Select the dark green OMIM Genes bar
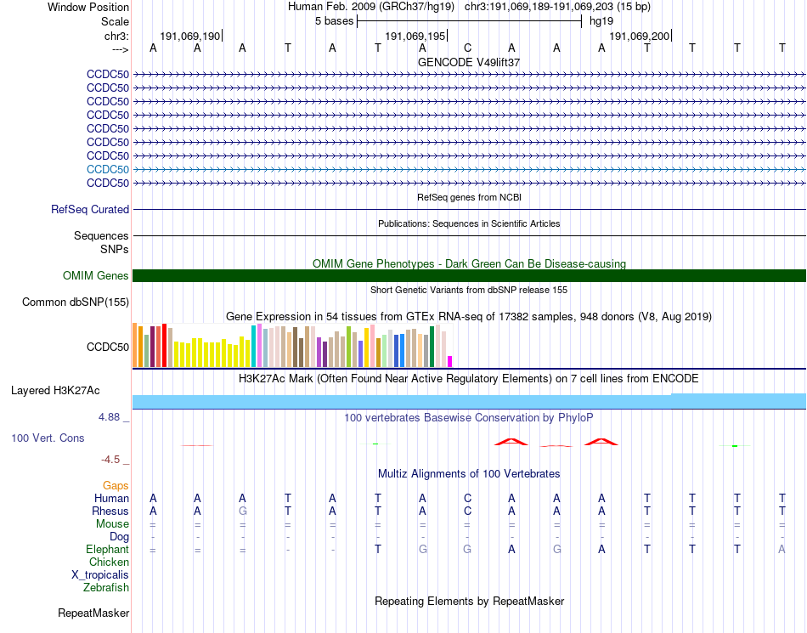 tap(469, 275)
